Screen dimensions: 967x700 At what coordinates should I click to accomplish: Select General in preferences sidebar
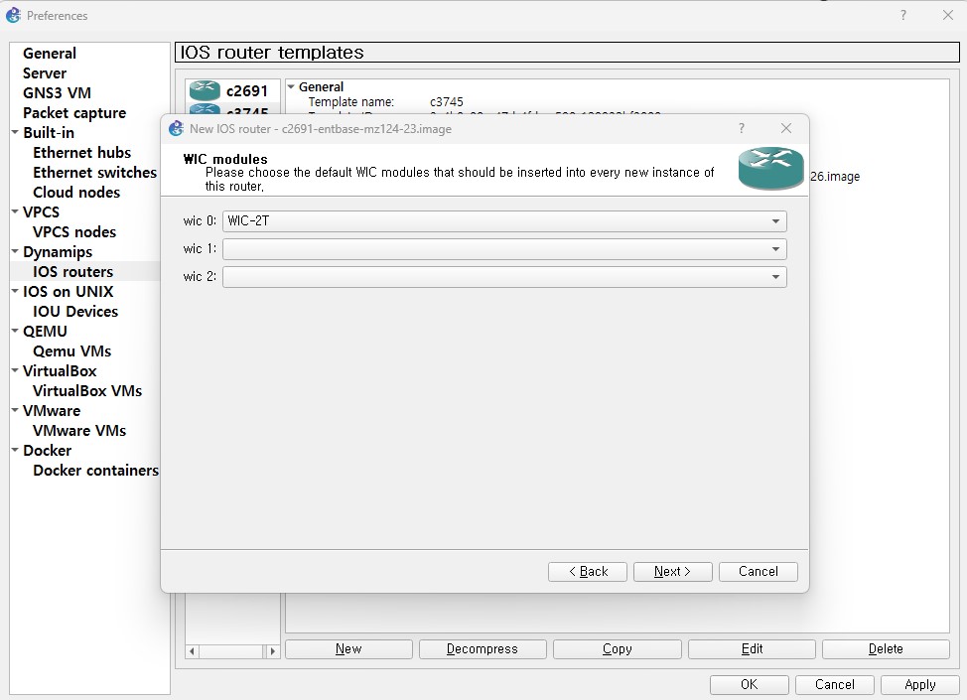(50, 54)
